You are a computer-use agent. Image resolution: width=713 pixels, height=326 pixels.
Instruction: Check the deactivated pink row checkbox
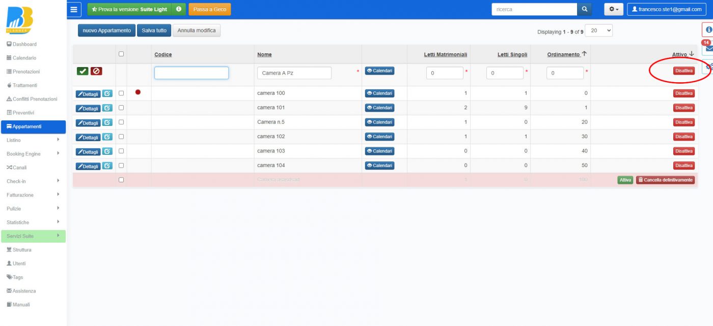[x=121, y=180]
